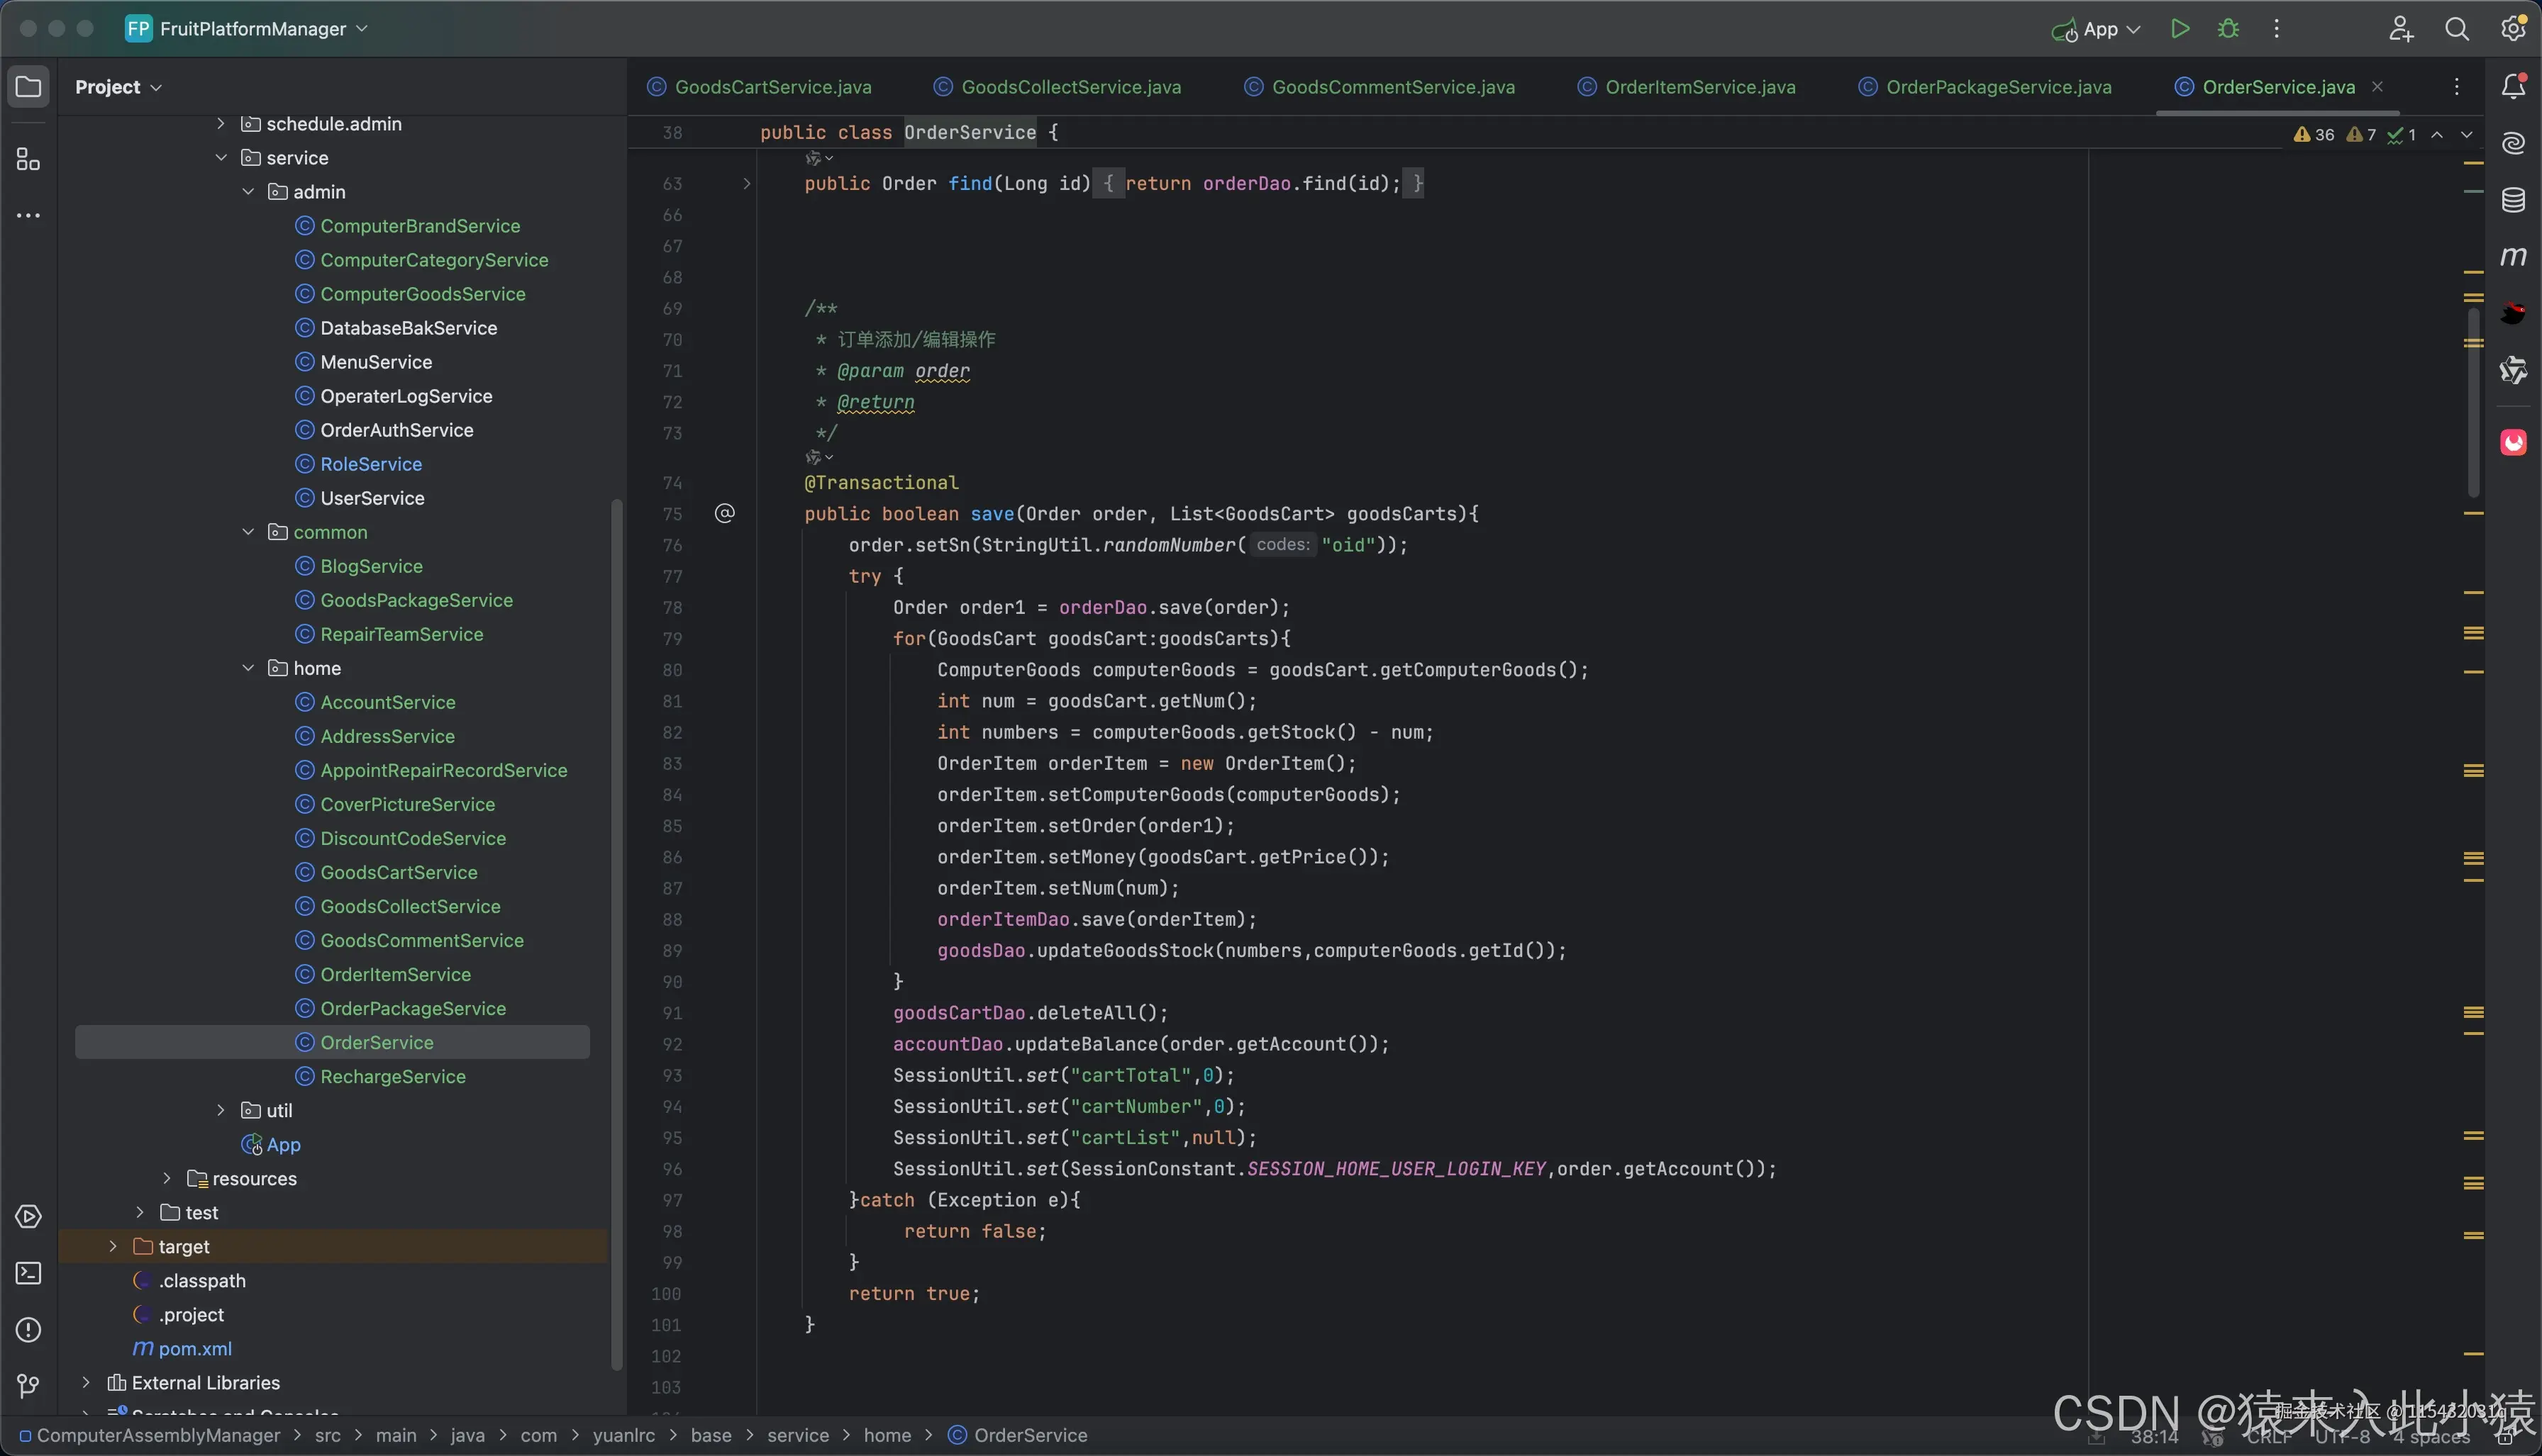Open the Maven tool window
The image size is (2542, 1456).
pos(2513,257)
